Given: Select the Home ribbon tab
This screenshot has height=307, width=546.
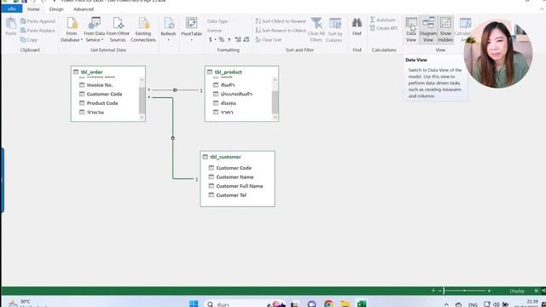Looking at the screenshot, I should pyautogui.click(x=33, y=9).
